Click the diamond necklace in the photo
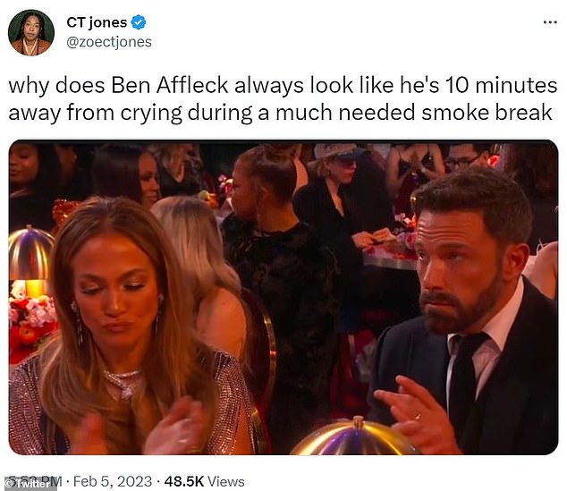Image resolution: width=567 pixels, height=491 pixels. coord(123,382)
